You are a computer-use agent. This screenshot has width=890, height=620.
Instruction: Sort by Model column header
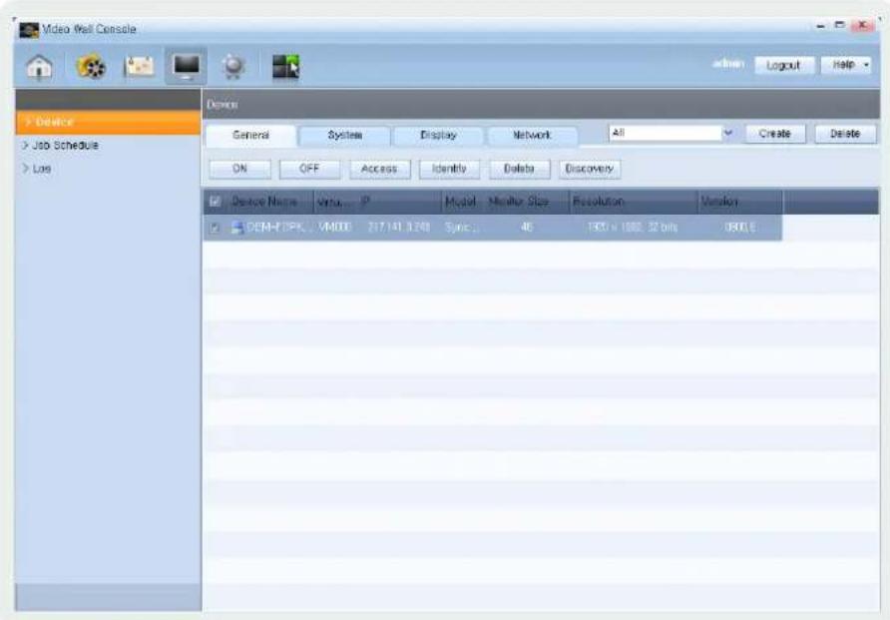460,202
